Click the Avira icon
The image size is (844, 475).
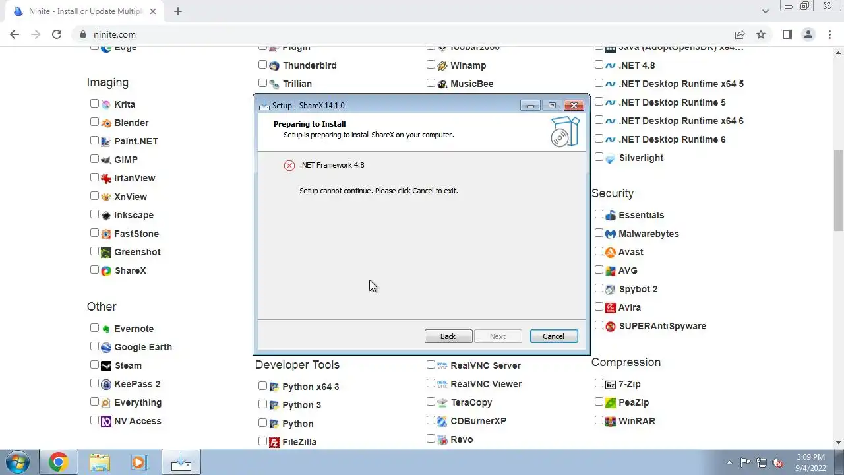(611, 307)
